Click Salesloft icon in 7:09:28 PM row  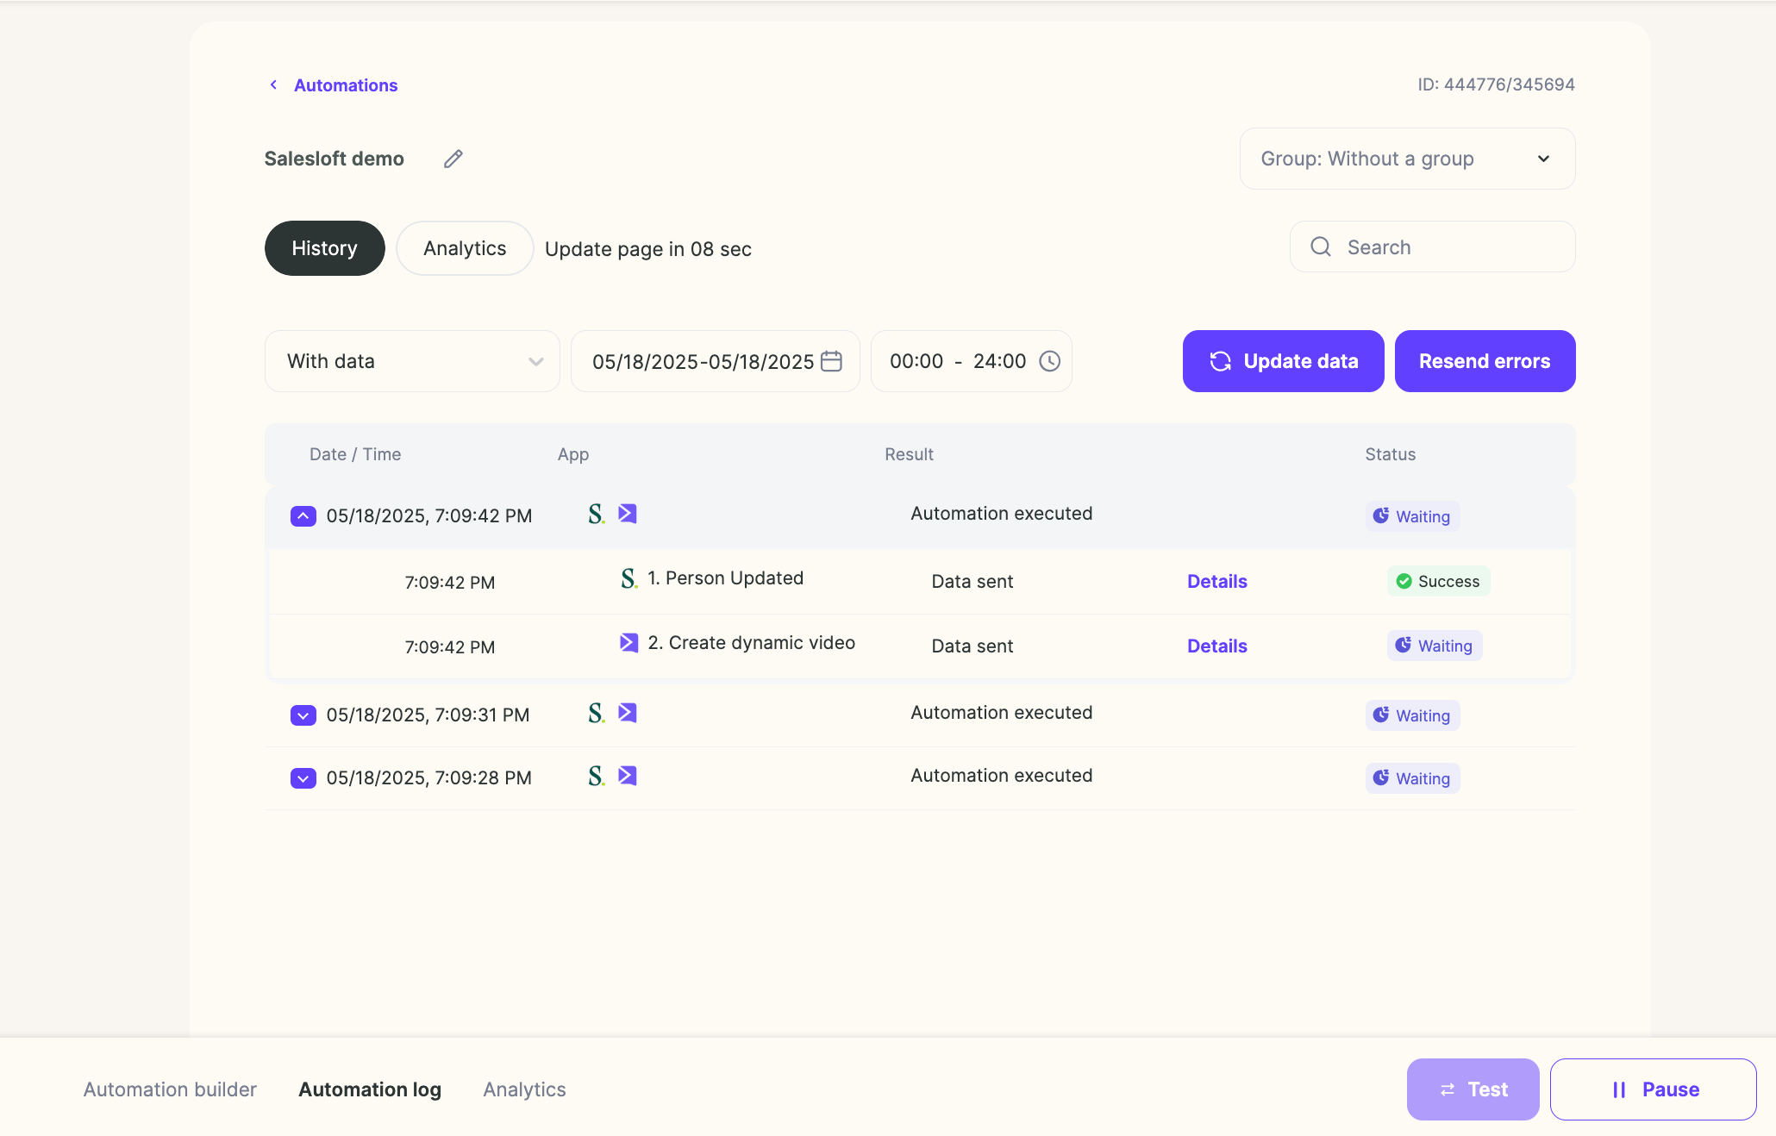click(597, 776)
